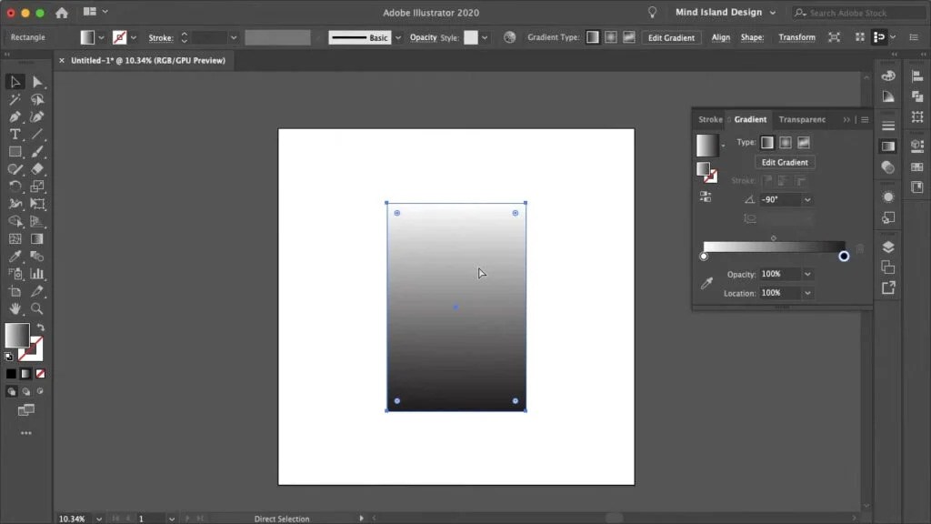Choose the Hand tool
Screen dimensions: 931x524
click(x=15, y=308)
